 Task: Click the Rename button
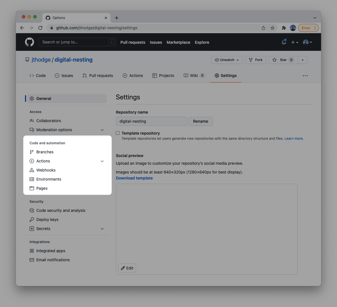tap(200, 121)
